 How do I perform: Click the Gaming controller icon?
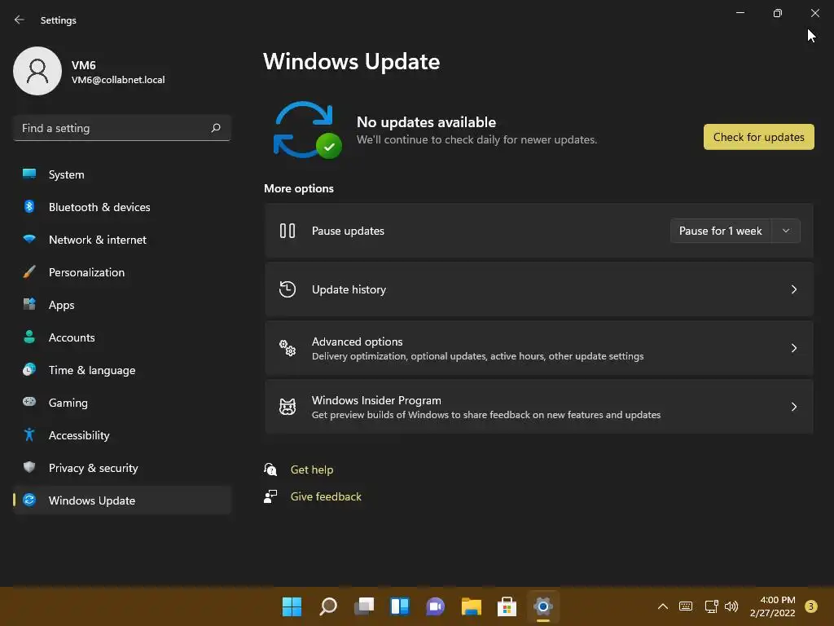pos(29,402)
